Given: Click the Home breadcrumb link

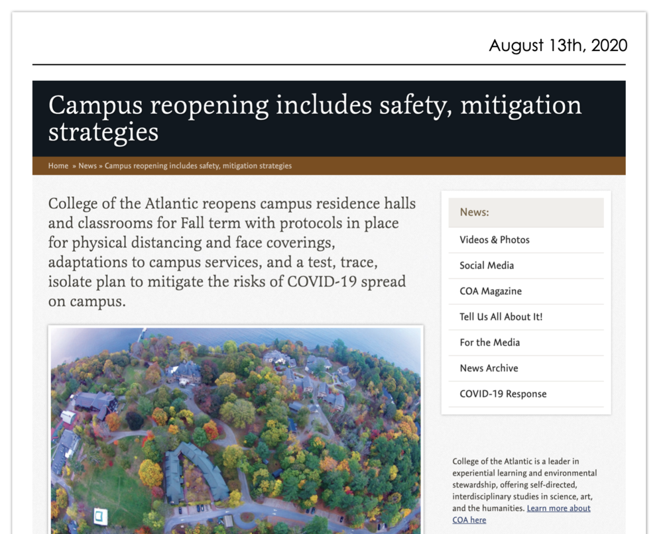Looking at the screenshot, I should (58, 166).
